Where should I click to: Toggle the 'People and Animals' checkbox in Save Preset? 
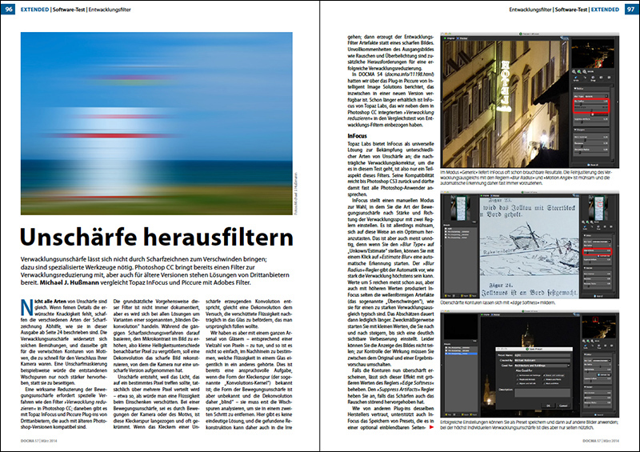518,379
